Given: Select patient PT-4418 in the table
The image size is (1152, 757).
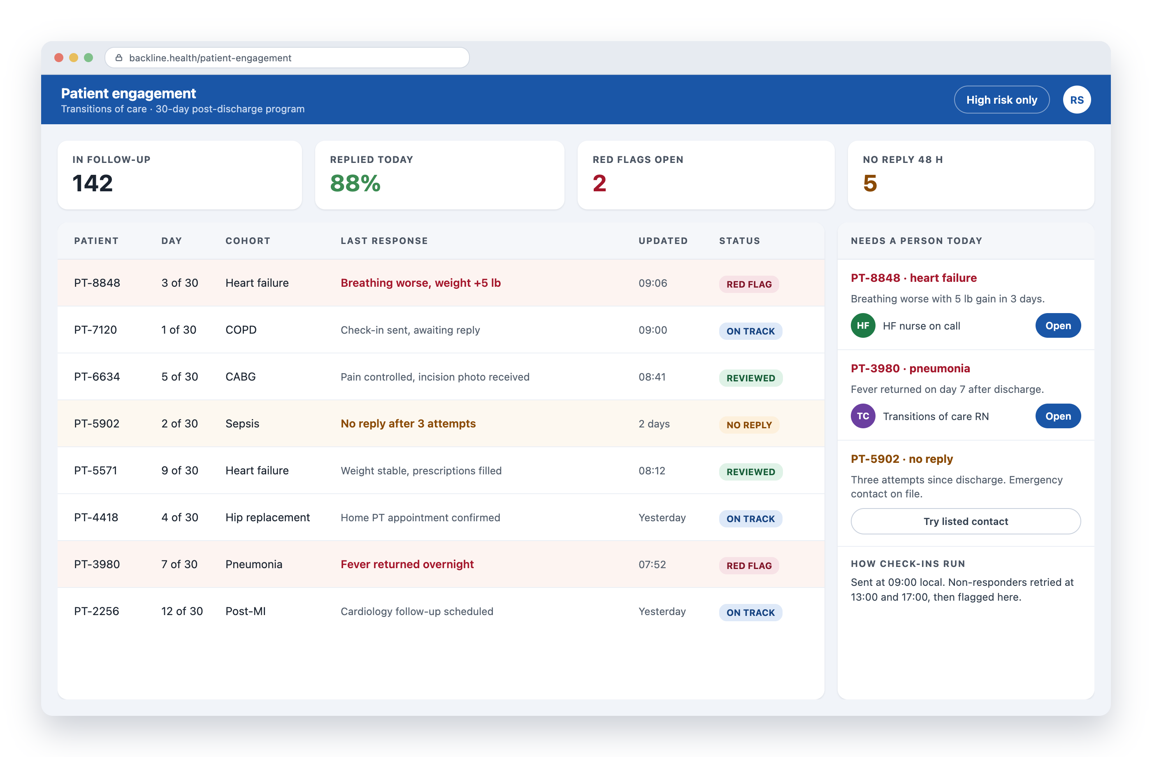Looking at the screenshot, I should 441,518.
